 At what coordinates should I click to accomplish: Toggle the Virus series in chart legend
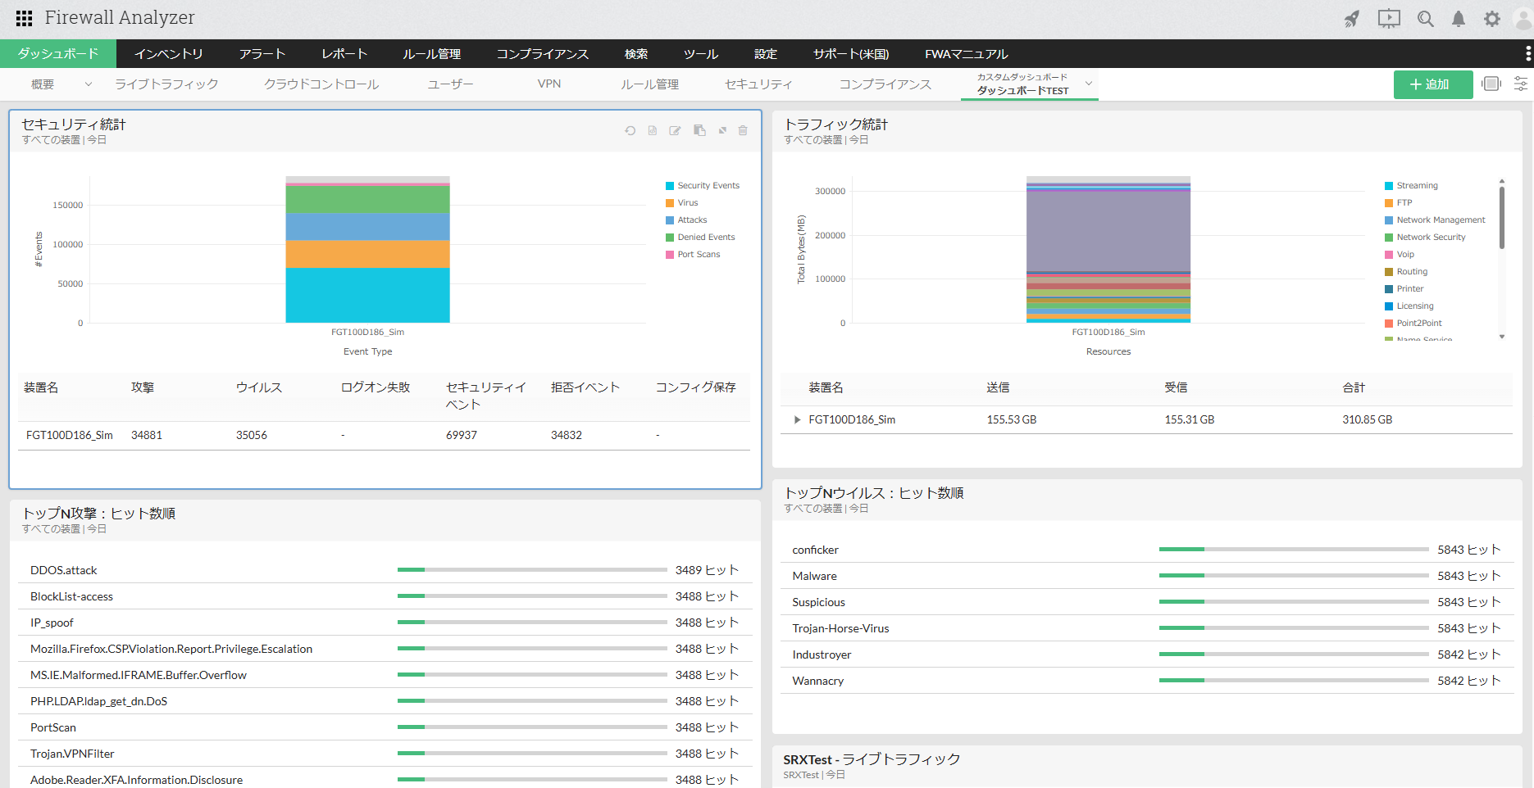coord(687,203)
